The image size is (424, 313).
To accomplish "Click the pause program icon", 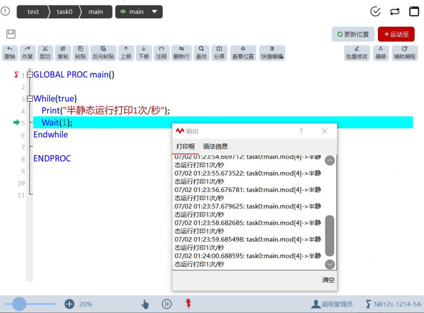I will tap(167, 304).
